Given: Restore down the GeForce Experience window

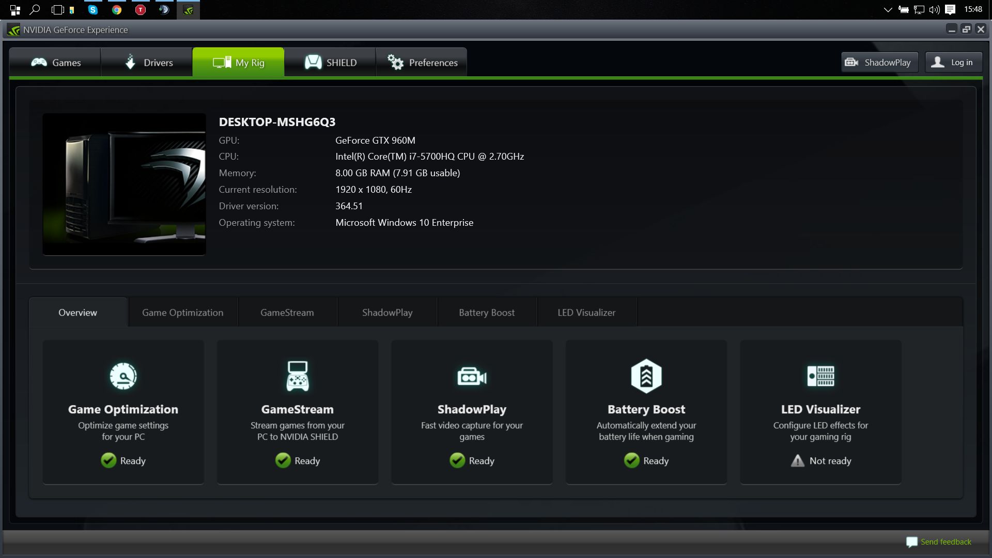Looking at the screenshot, I should (966, 29).
